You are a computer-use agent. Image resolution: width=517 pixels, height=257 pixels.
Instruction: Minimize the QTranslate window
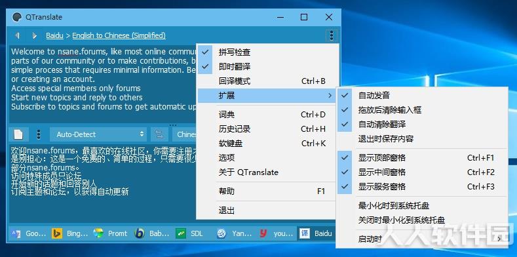coord(281,17)
